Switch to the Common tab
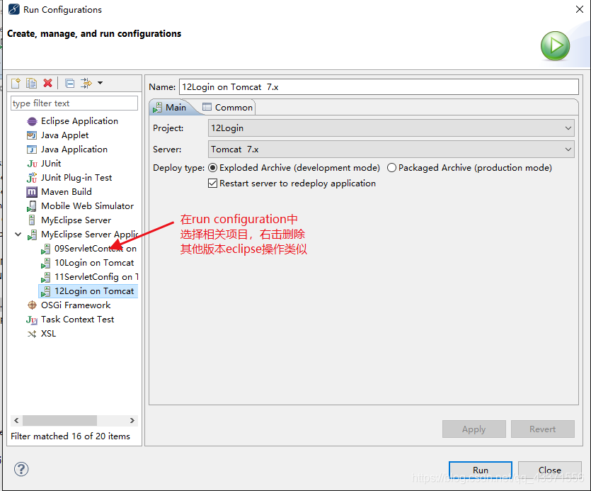The height and width of the screenshot is (491, 591). point(227,108)
